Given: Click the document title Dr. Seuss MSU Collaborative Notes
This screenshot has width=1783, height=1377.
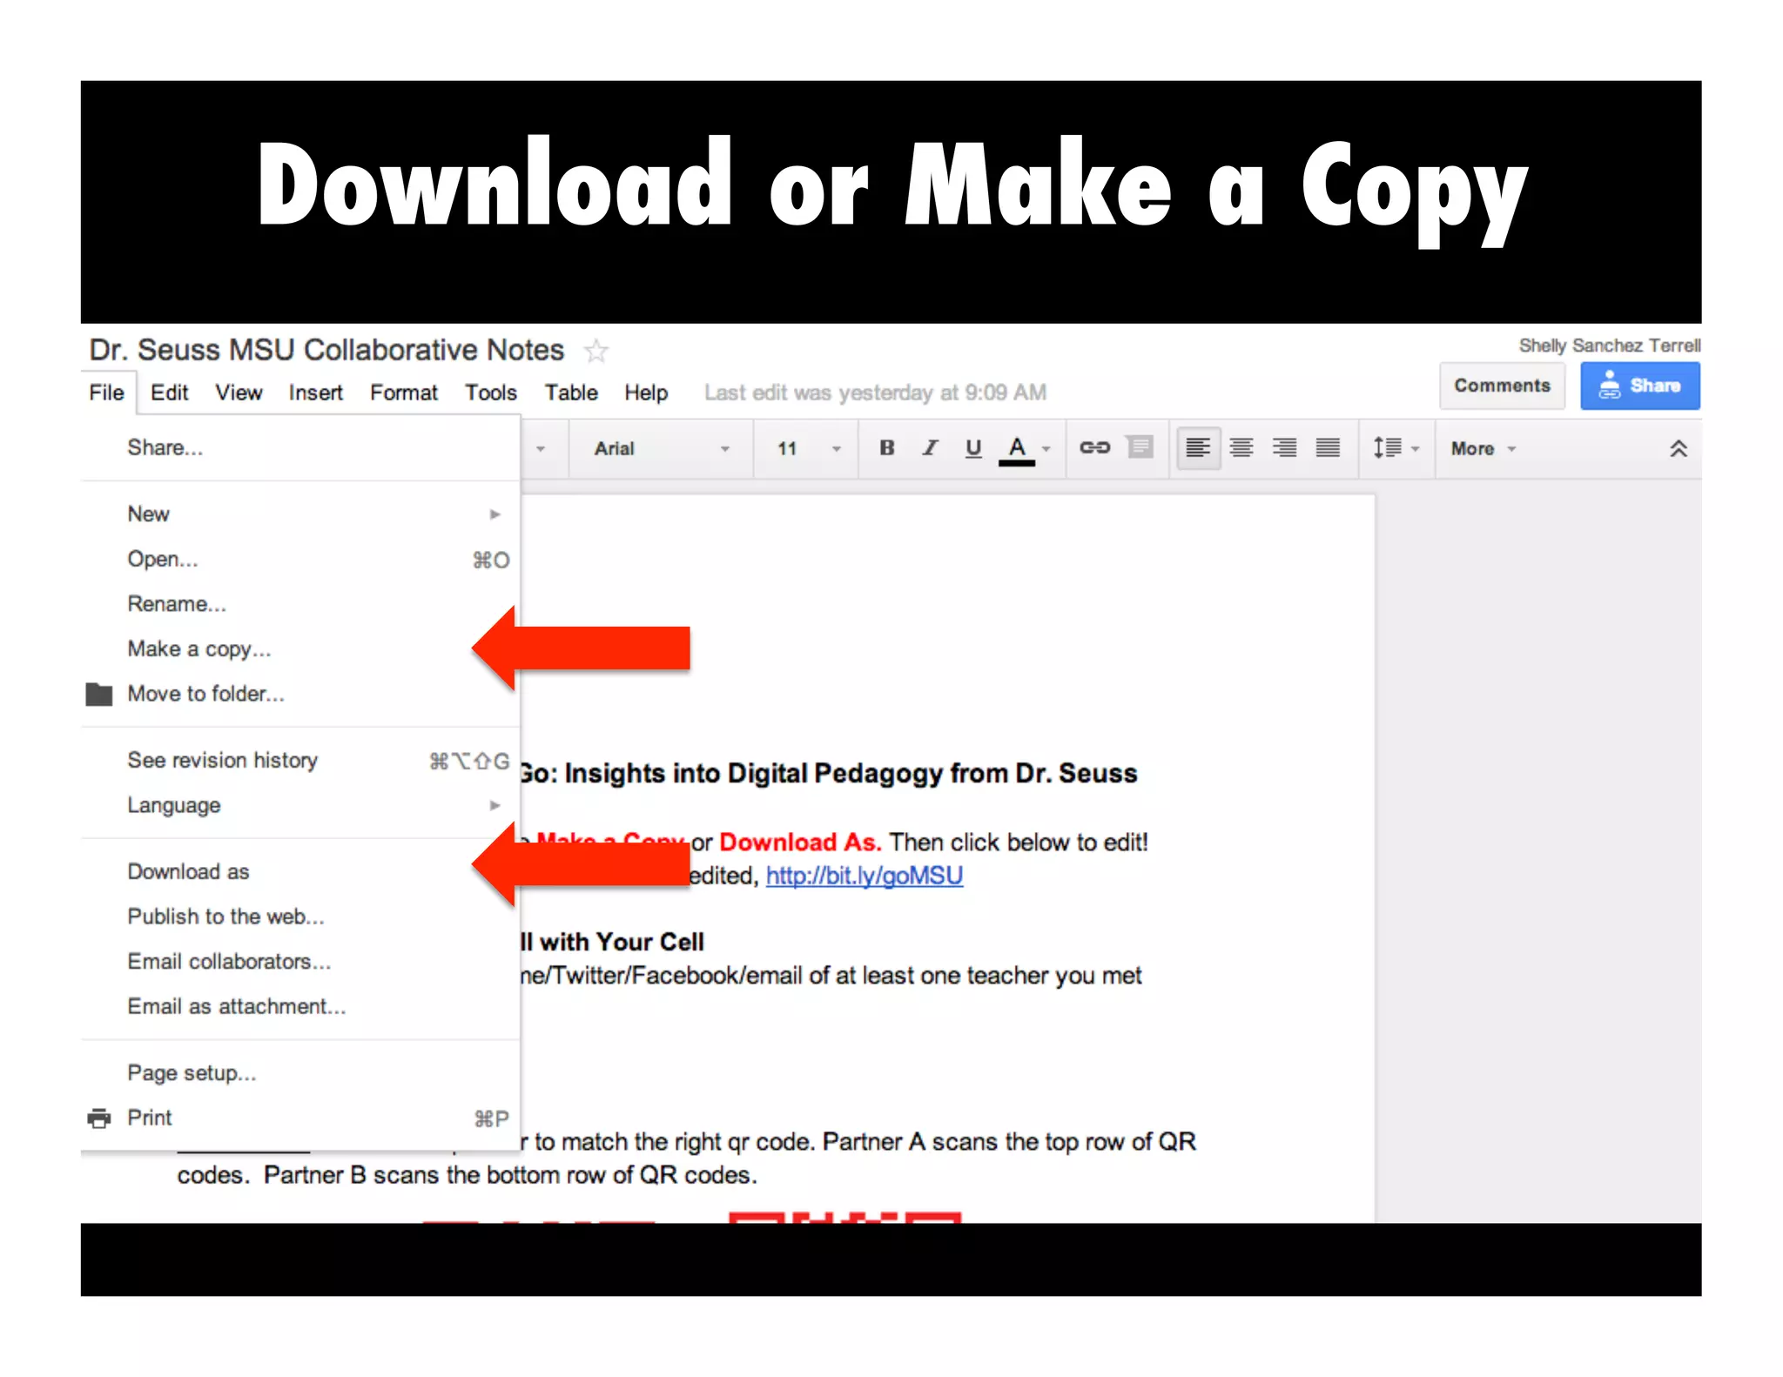Looking at the screenshot, I should (326, 350).
